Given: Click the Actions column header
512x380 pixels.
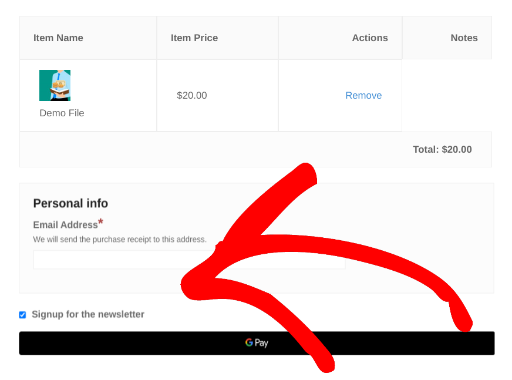Looking at the screenshot, I should pyautogui.click(x=370, y=38).
